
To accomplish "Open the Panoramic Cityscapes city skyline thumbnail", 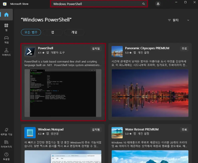I will click(x=150, y=93).
